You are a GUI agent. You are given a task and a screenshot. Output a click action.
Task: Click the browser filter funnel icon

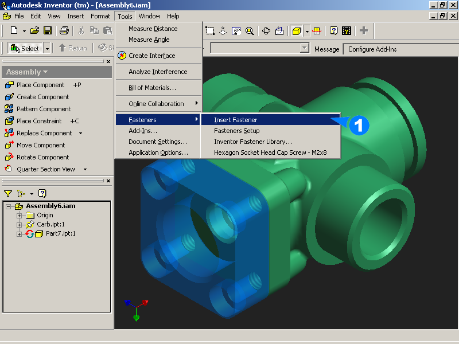coord(8,193)
